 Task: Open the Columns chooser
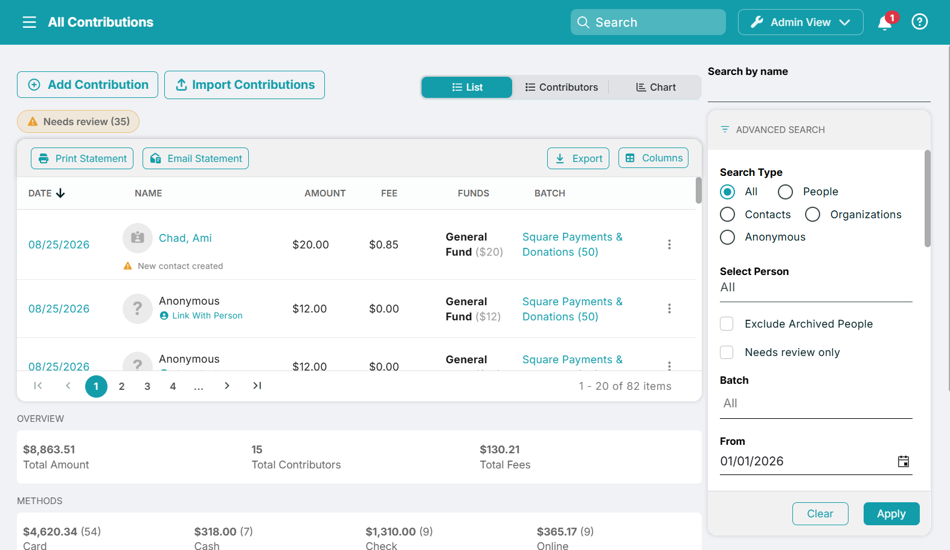653,158
